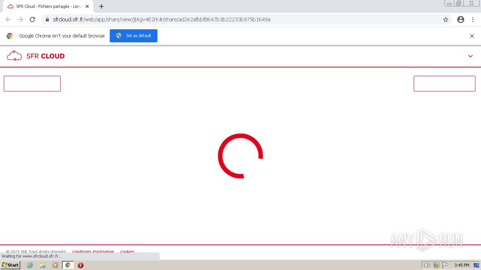Open the media player taskbar icon

(55, 265)
